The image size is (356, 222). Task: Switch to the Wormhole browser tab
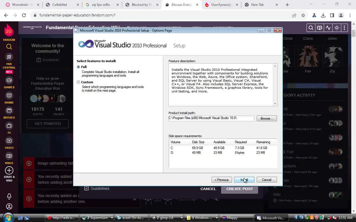pyautogui.click(x=22, y=5)
